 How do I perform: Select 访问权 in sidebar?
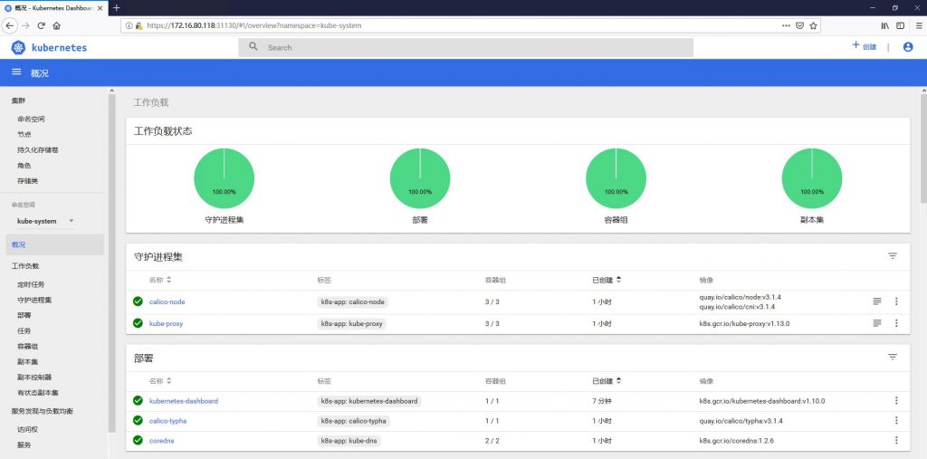point(28,429)
